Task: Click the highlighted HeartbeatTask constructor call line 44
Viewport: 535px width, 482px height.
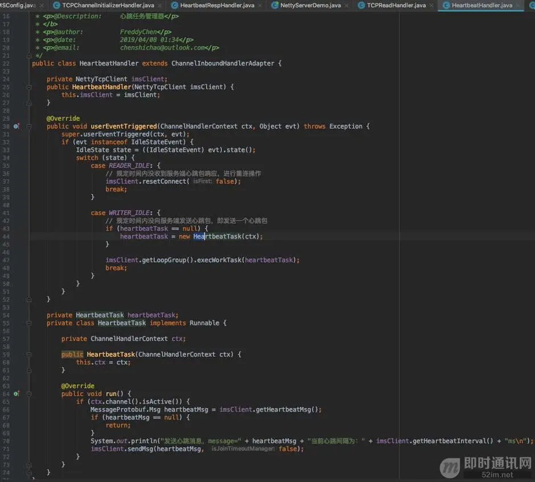Action: (x=217, y=236)
